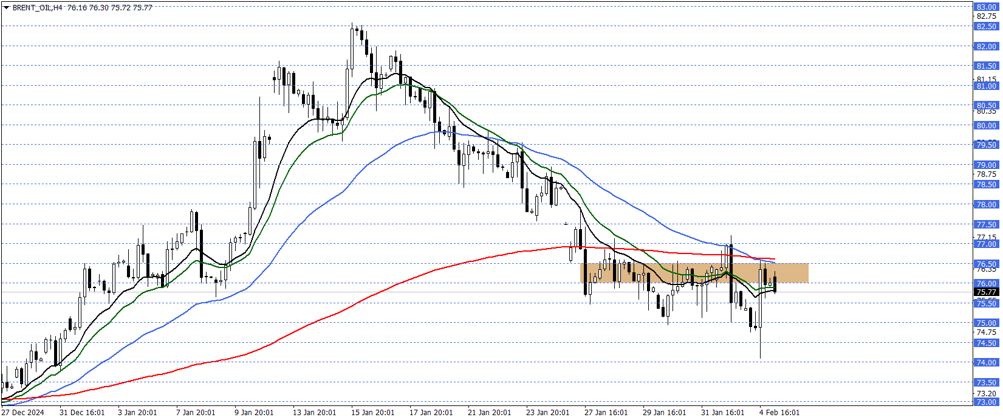Click the 74.00 price level label
This screenshot has width=1003, height=420.
pos(986,362)
